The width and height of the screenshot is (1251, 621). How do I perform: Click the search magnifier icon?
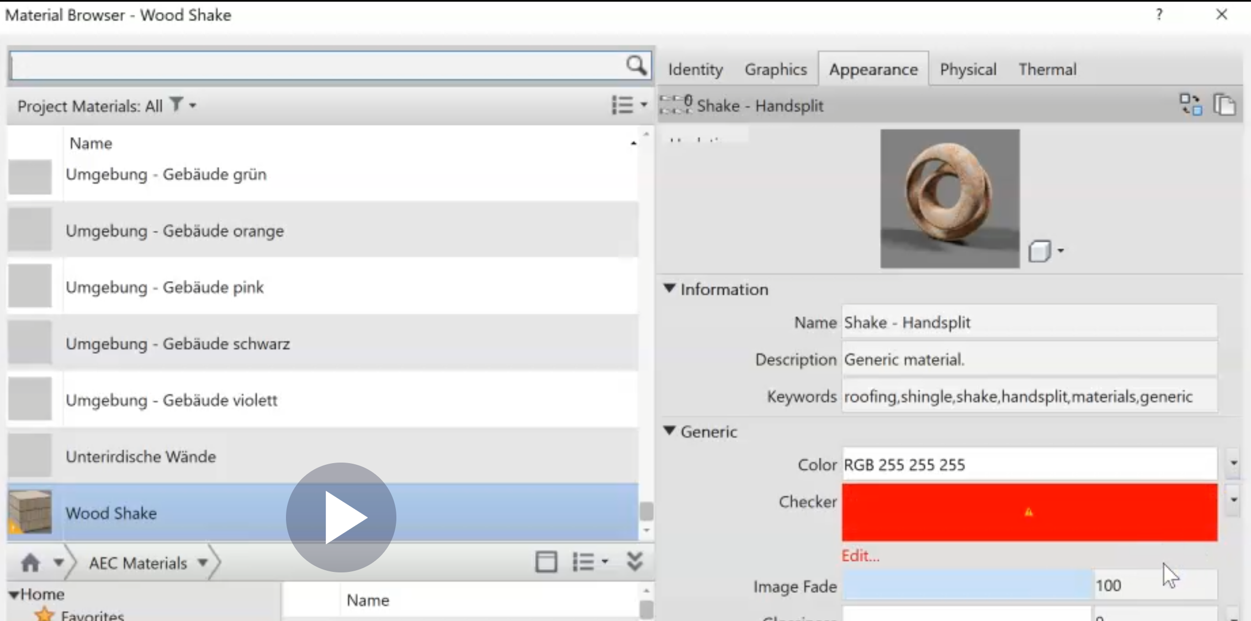tap(636, 66)
